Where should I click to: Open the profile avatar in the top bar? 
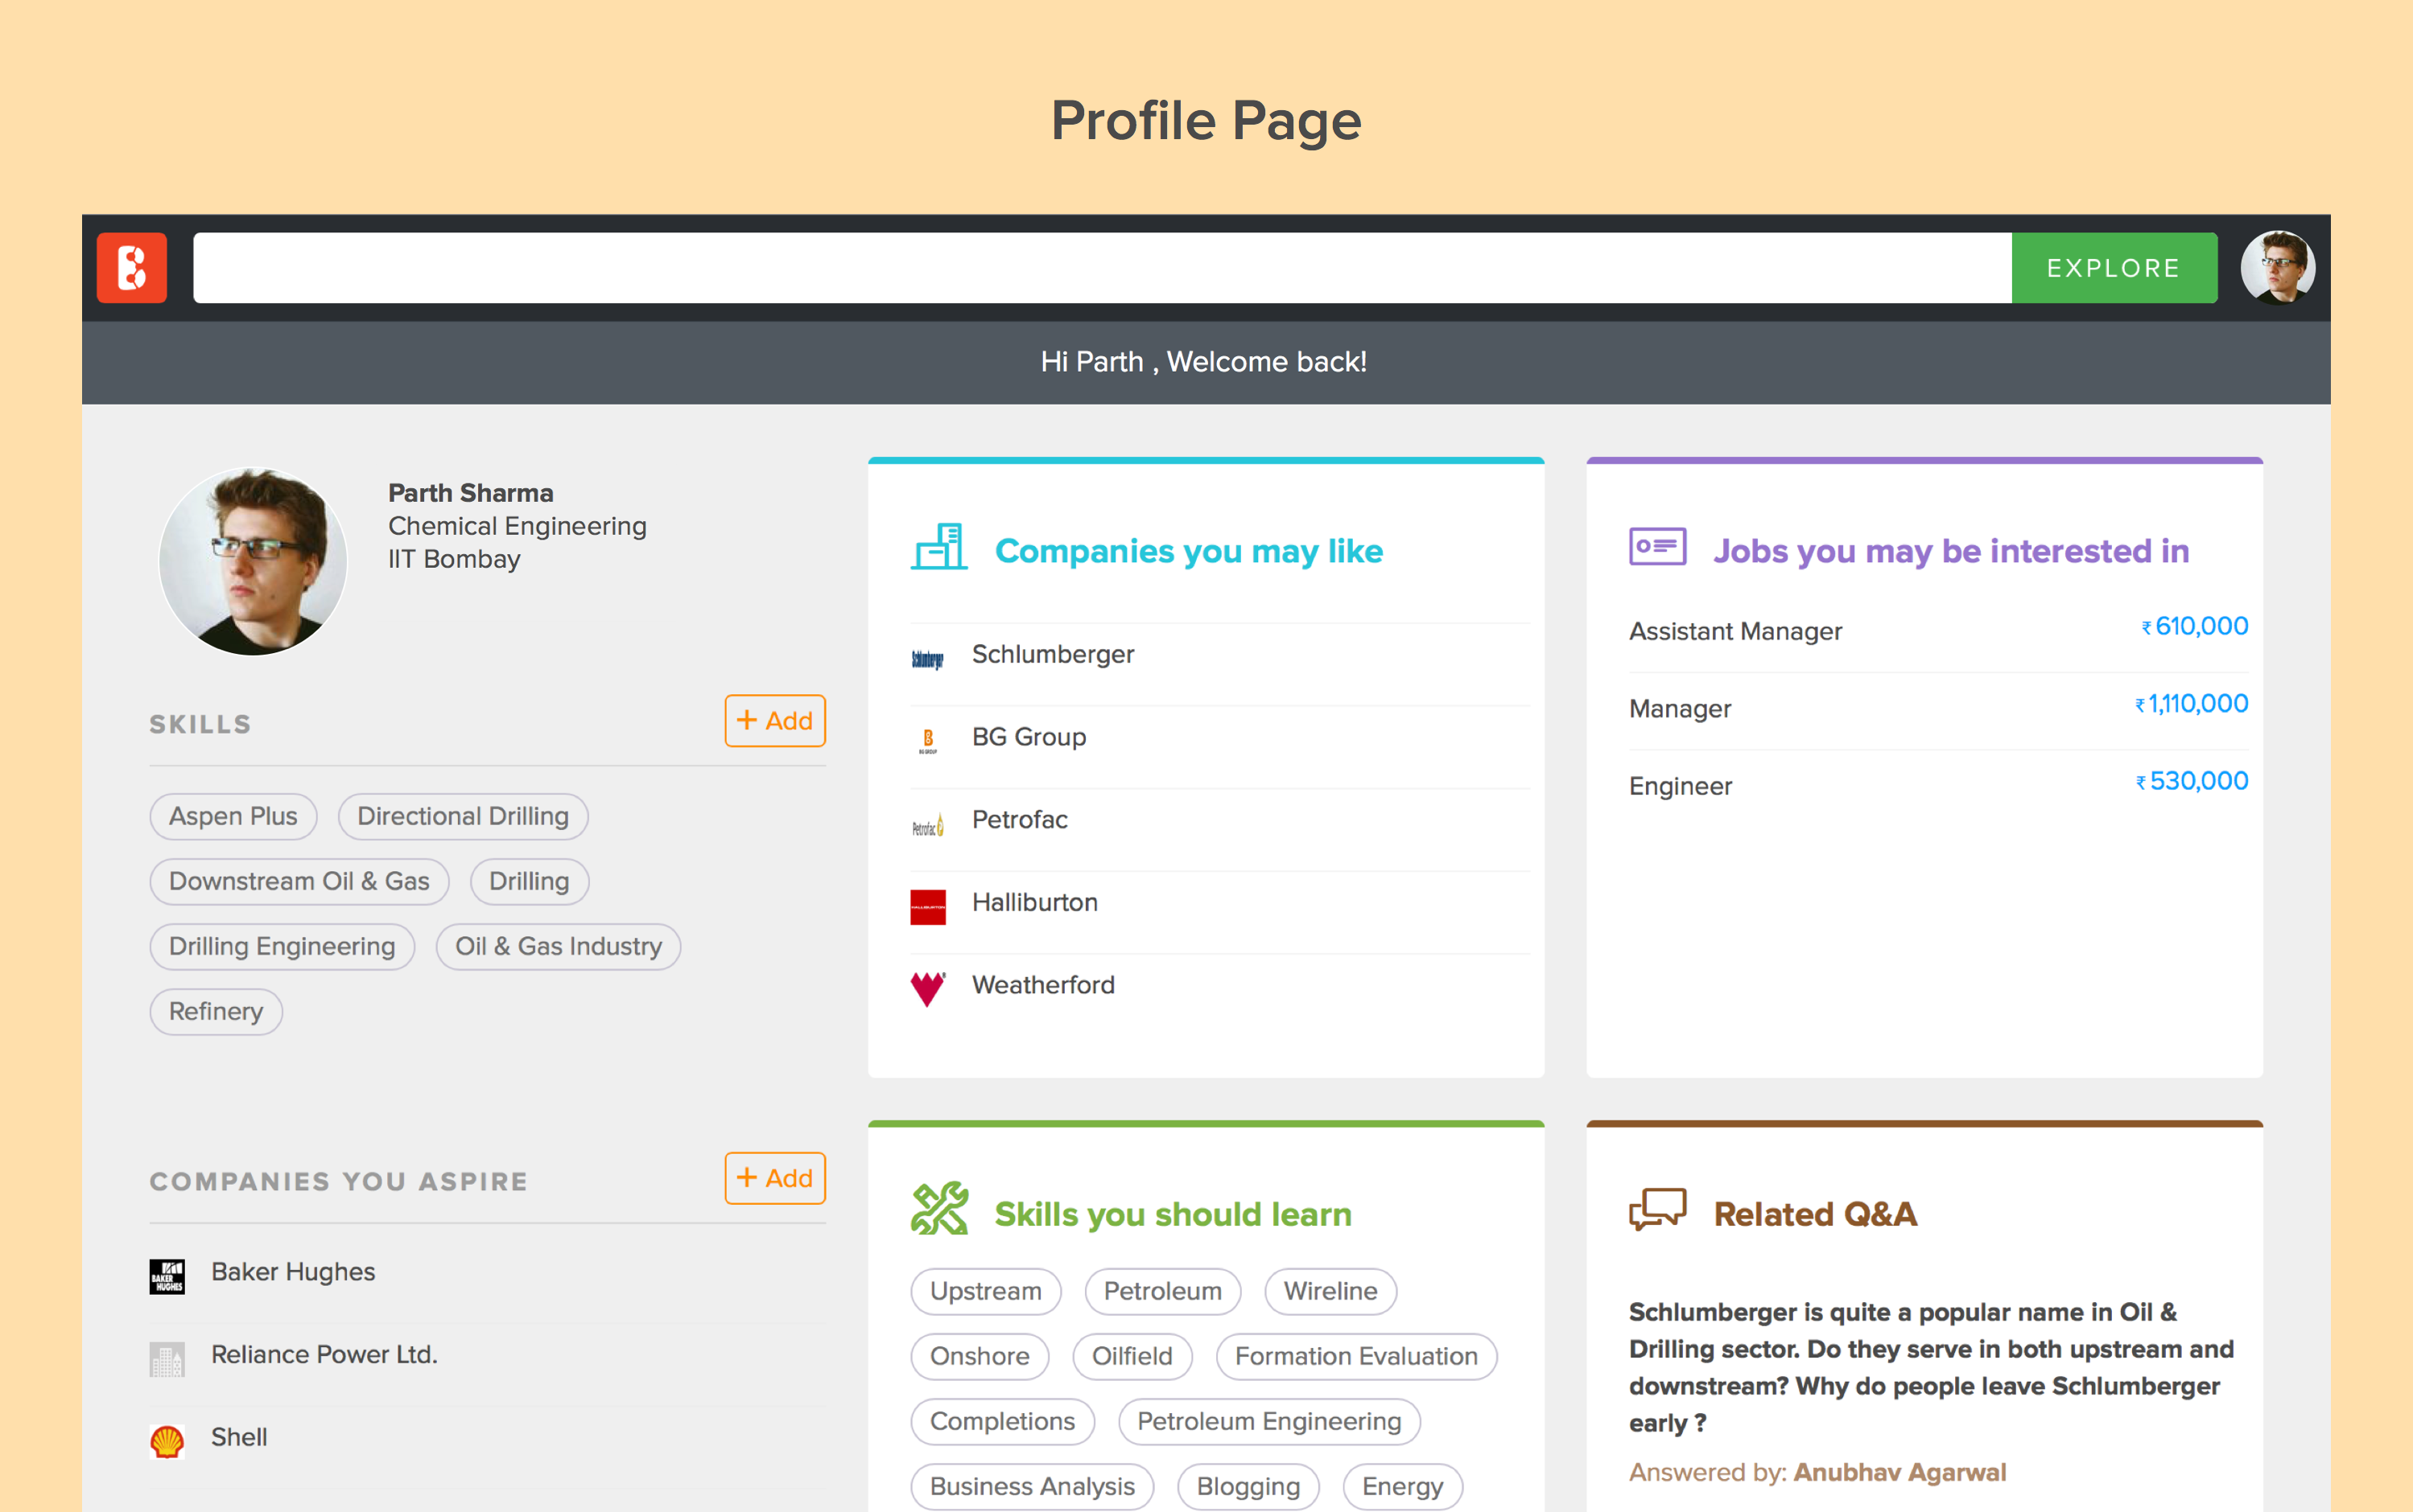[2277, 268]
